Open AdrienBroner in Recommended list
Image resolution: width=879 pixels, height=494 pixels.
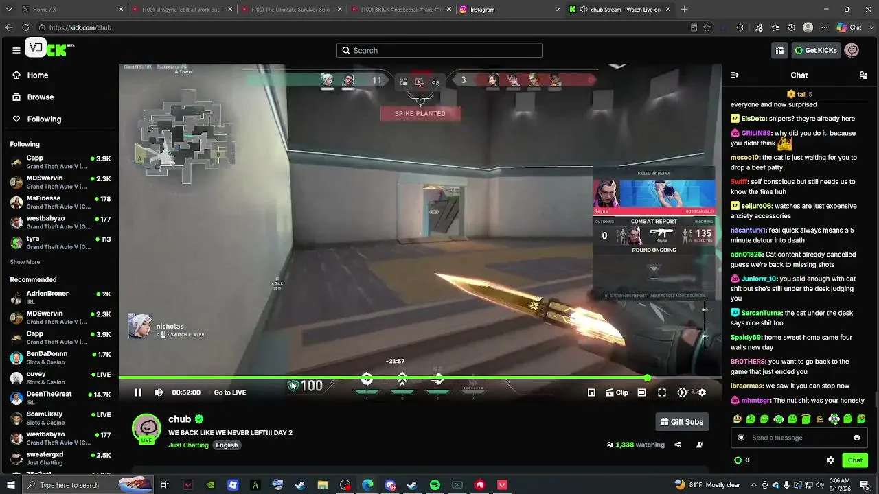click(x=60, y=297)
